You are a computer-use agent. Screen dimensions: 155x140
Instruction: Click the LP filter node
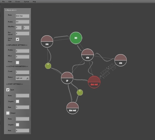pos(67,78)
